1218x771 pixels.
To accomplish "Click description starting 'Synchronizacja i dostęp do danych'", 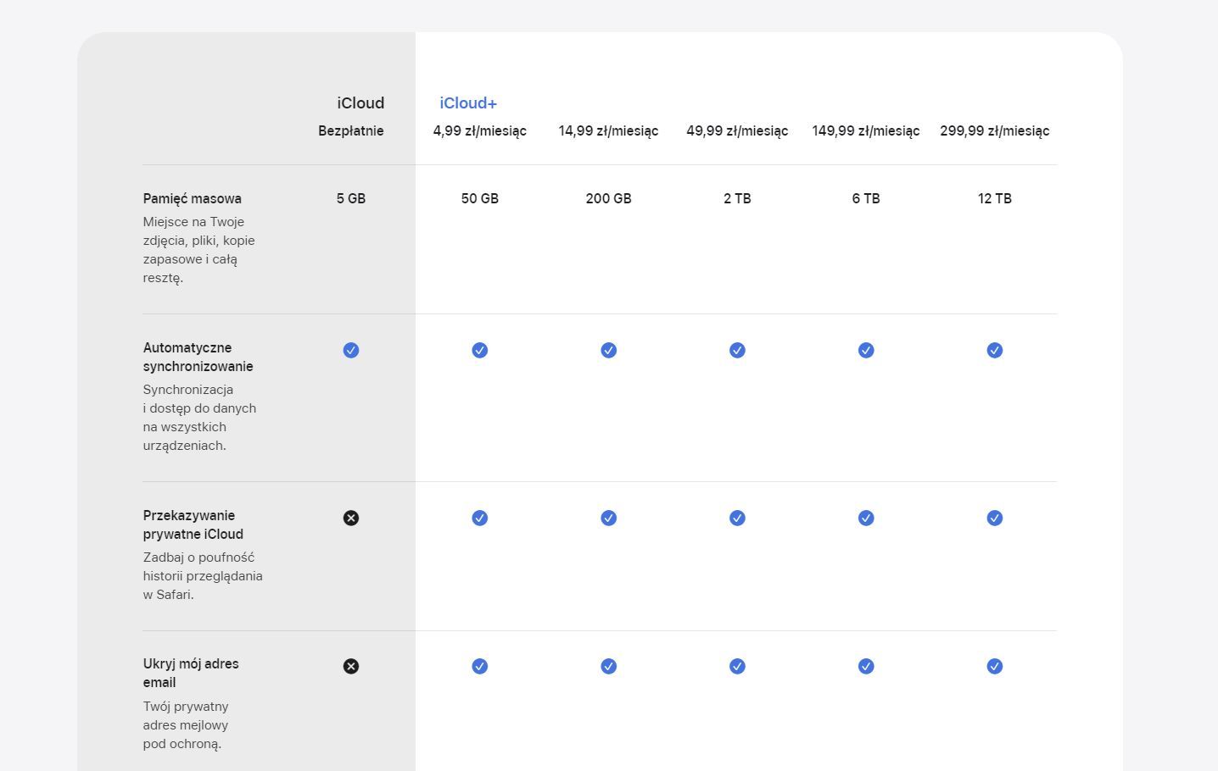I will (x=199, y=418).
